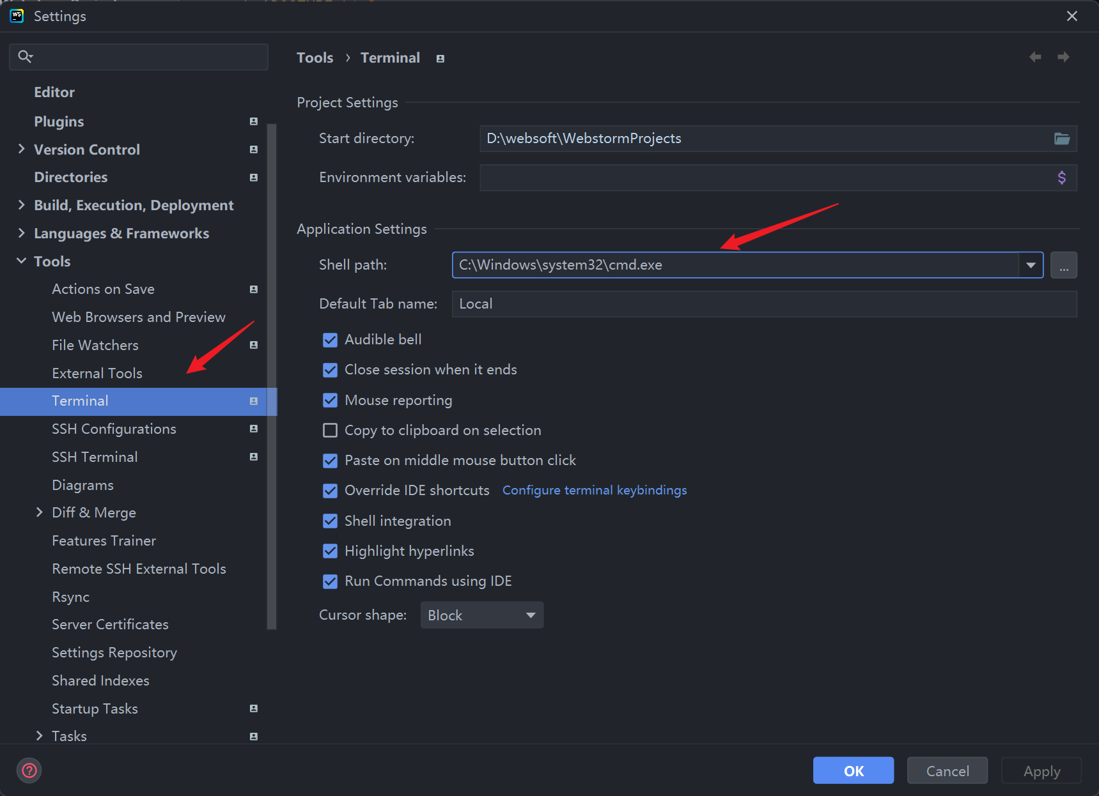This screenshot has width=1099, height=796.
Task: Click the project-level icon beside Terminal breadcrumb
Action: [440, 59]
